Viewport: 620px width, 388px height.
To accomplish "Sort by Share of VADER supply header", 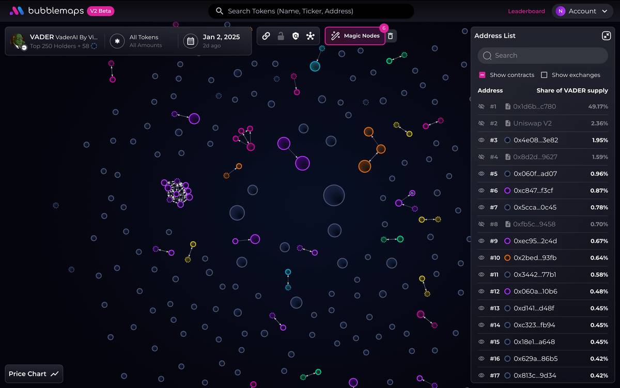I will 572,90.
